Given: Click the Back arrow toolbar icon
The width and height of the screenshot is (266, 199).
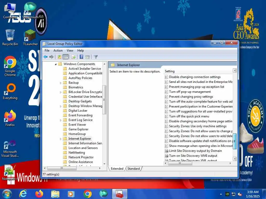Looking at the screenshot, I should 45,57.
